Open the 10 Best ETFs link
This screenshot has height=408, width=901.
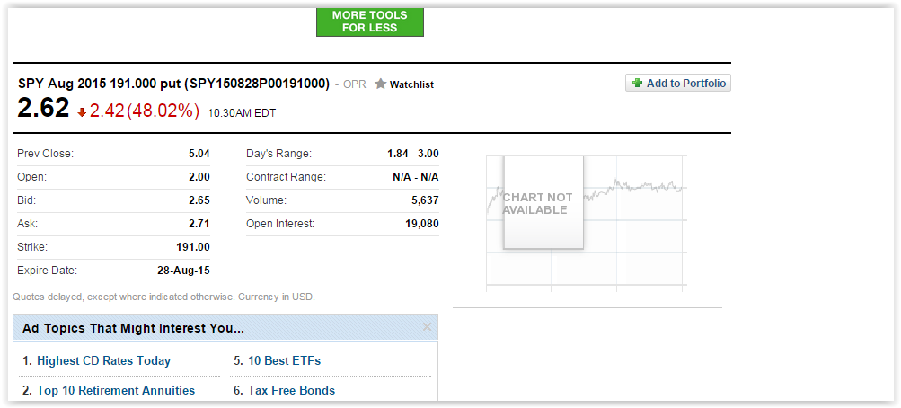tap(285, 361)
